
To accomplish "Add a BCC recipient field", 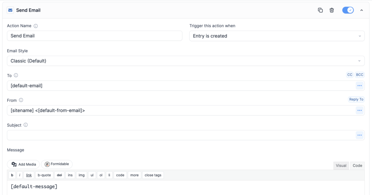I will (x=360, y=75).
